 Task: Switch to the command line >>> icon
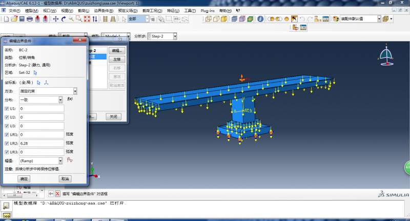(6, 216)
